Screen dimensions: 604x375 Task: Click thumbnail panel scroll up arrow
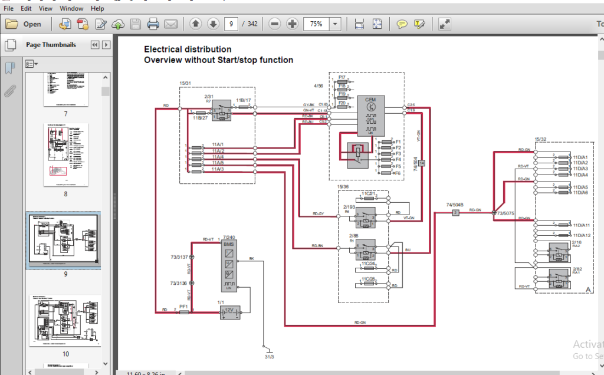[x=106, y=77]
